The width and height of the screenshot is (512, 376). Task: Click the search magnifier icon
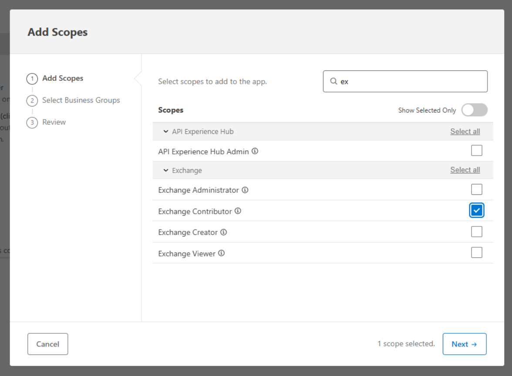[333, 81]
